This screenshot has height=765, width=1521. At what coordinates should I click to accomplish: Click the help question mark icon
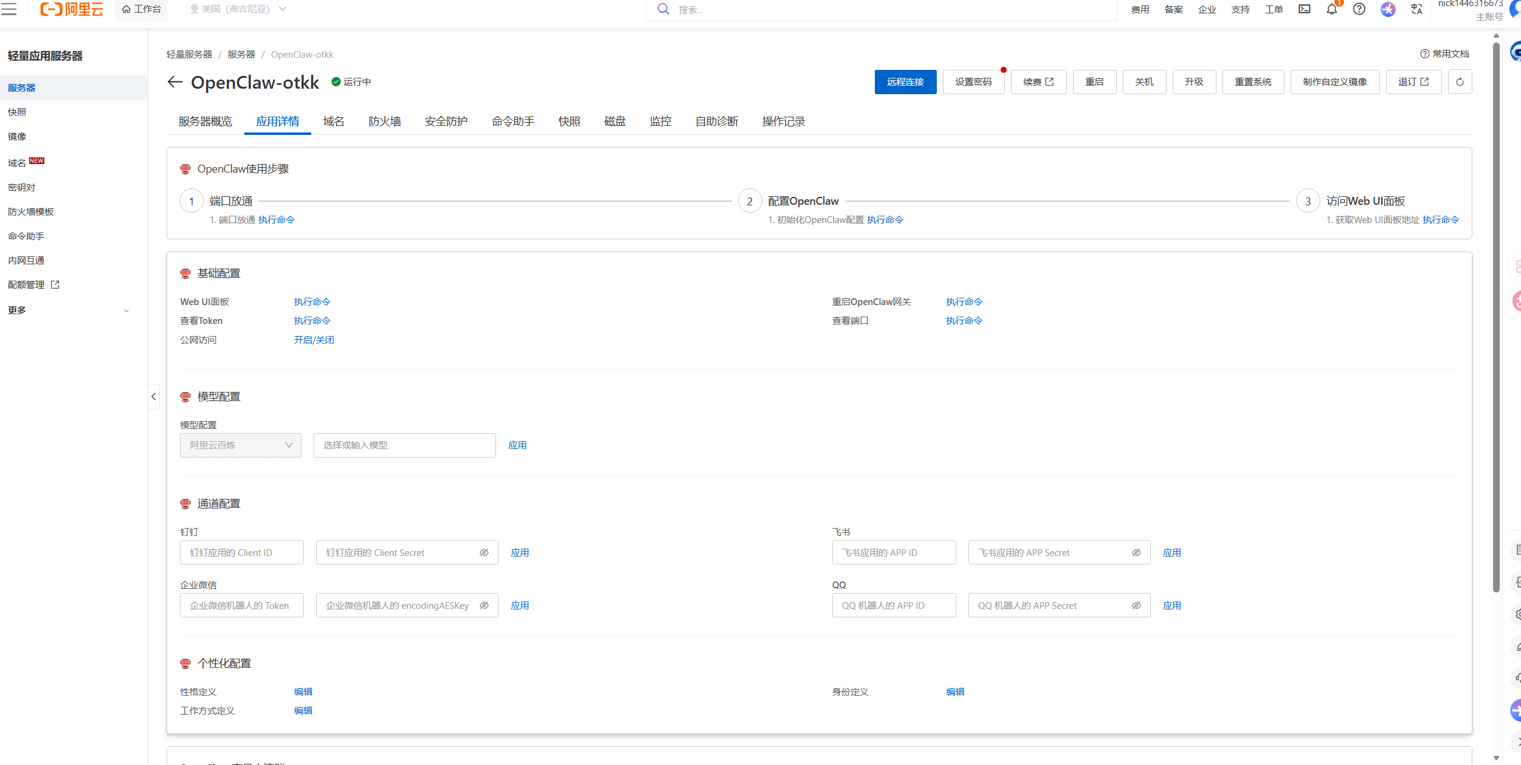pyautogui.click(x=1359, y=9)
